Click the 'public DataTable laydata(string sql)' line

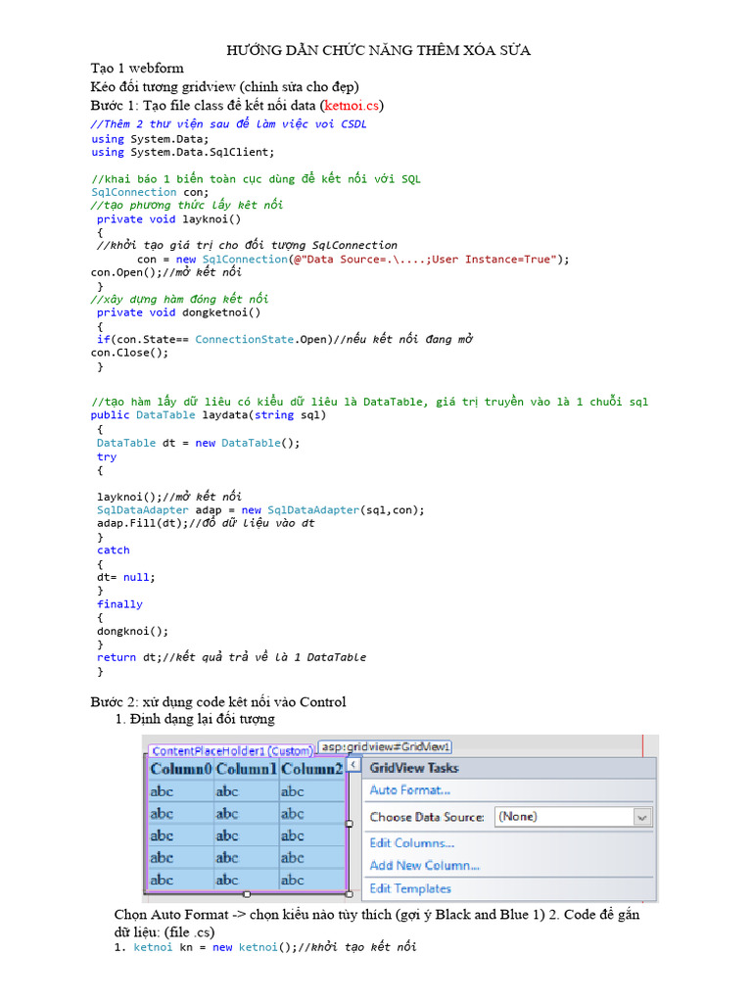pyautogui.click(x=209, y=414)
